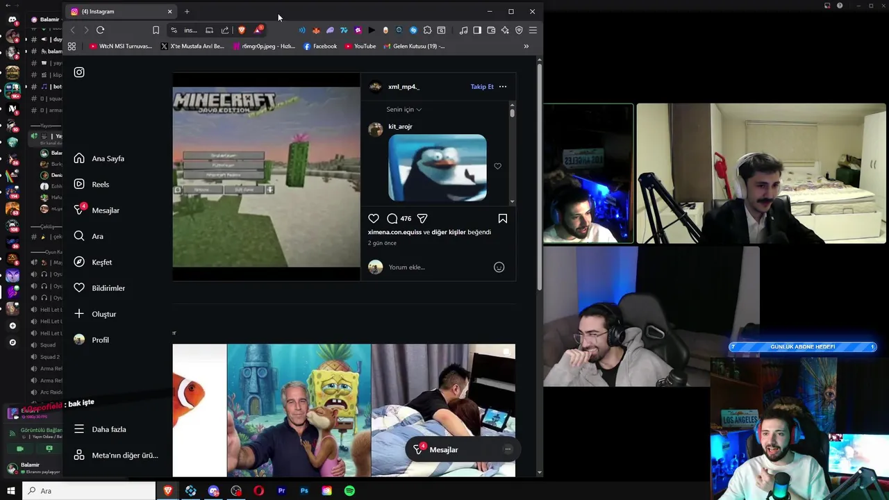The image size is (889, 500).
Task: Close the Instagram browser tab
Action: (x=169, y=11)
